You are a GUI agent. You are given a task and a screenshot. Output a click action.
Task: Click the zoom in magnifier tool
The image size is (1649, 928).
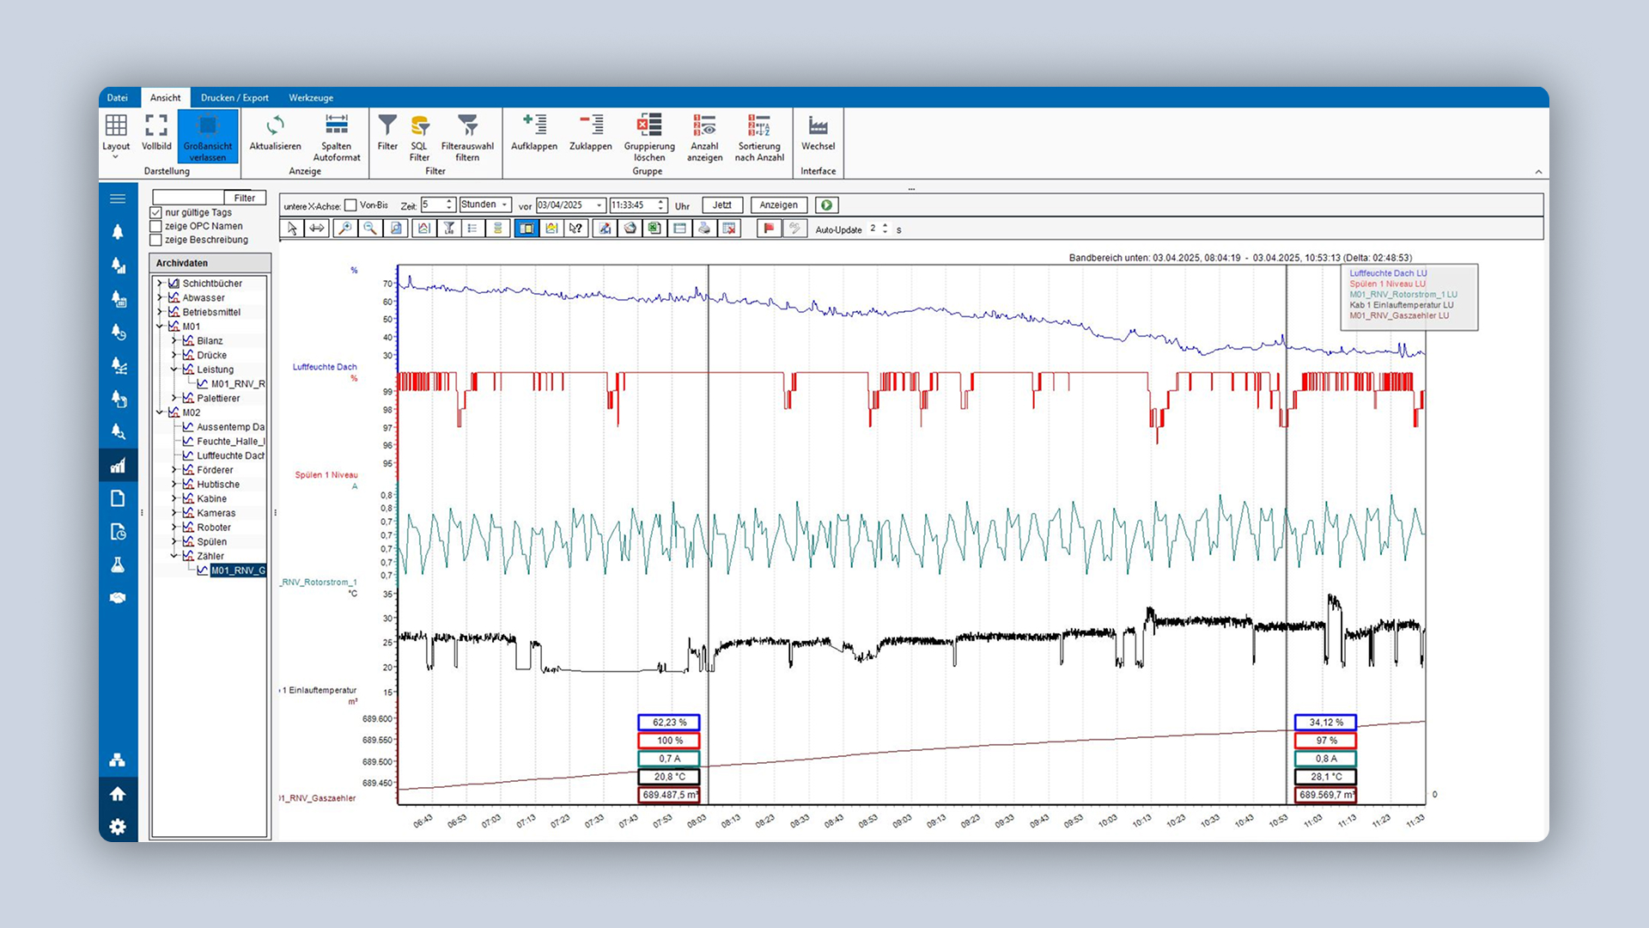click(344, 229)
